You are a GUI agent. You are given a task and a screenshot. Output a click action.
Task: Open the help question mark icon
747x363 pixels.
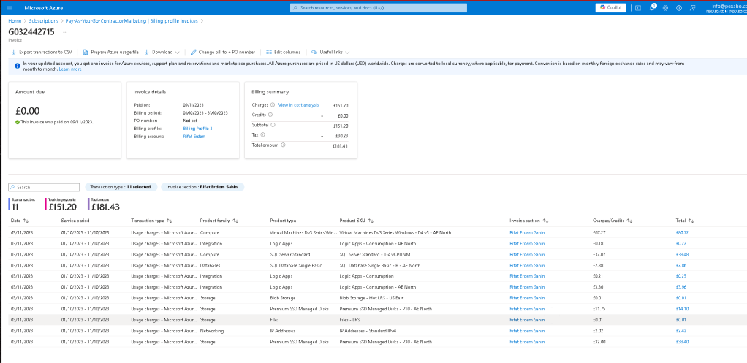point(679,8)
